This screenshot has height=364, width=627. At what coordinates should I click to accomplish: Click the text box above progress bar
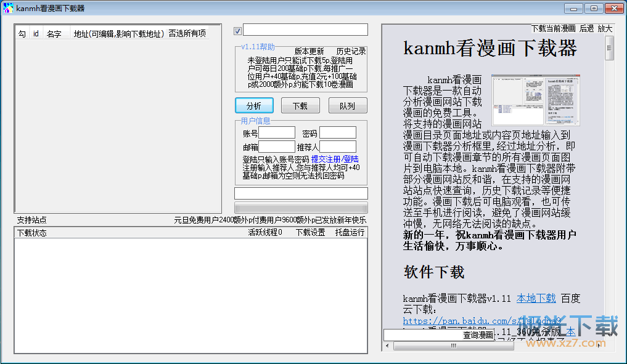[x=301, y=193]
